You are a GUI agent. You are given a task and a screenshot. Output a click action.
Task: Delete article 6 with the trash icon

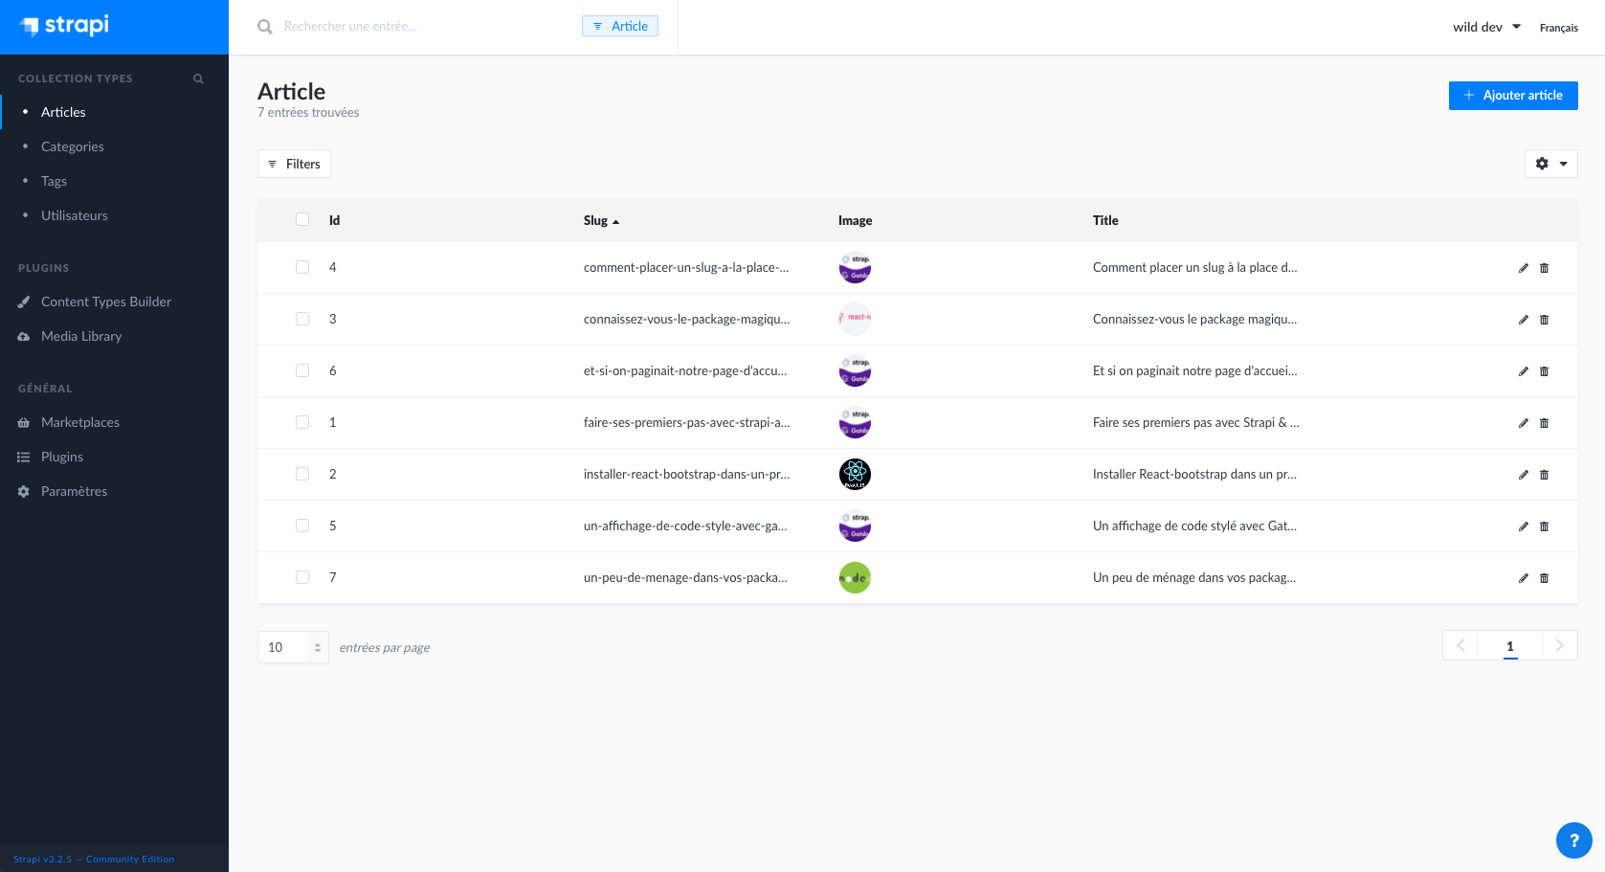(x=1544, y=371)
